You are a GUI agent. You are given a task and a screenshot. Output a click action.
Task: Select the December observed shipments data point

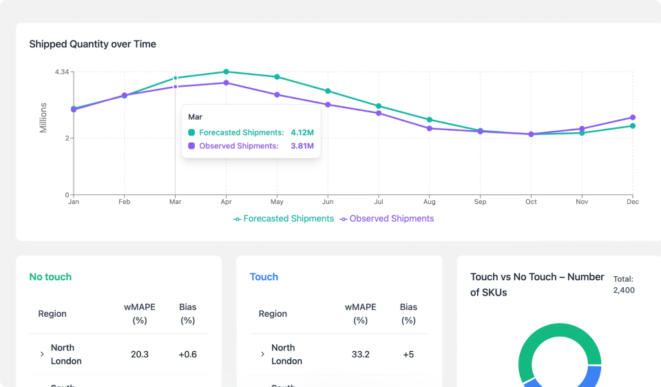point(633,117)
